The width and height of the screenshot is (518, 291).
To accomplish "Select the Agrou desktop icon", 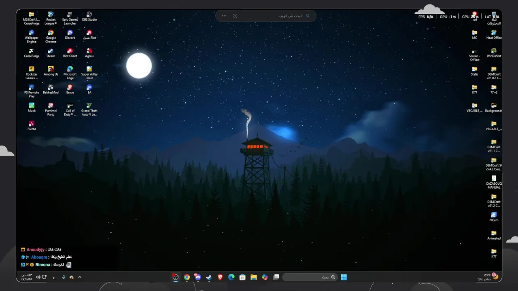I will click(x=89, y=53).
